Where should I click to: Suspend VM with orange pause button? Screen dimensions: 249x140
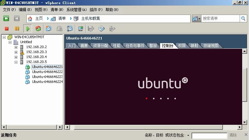click(17, 29)
